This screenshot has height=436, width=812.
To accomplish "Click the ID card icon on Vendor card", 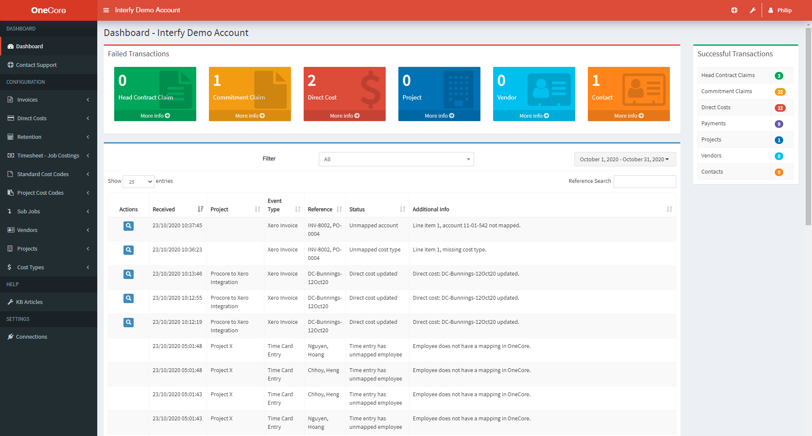I will click(x=549, y=89).
